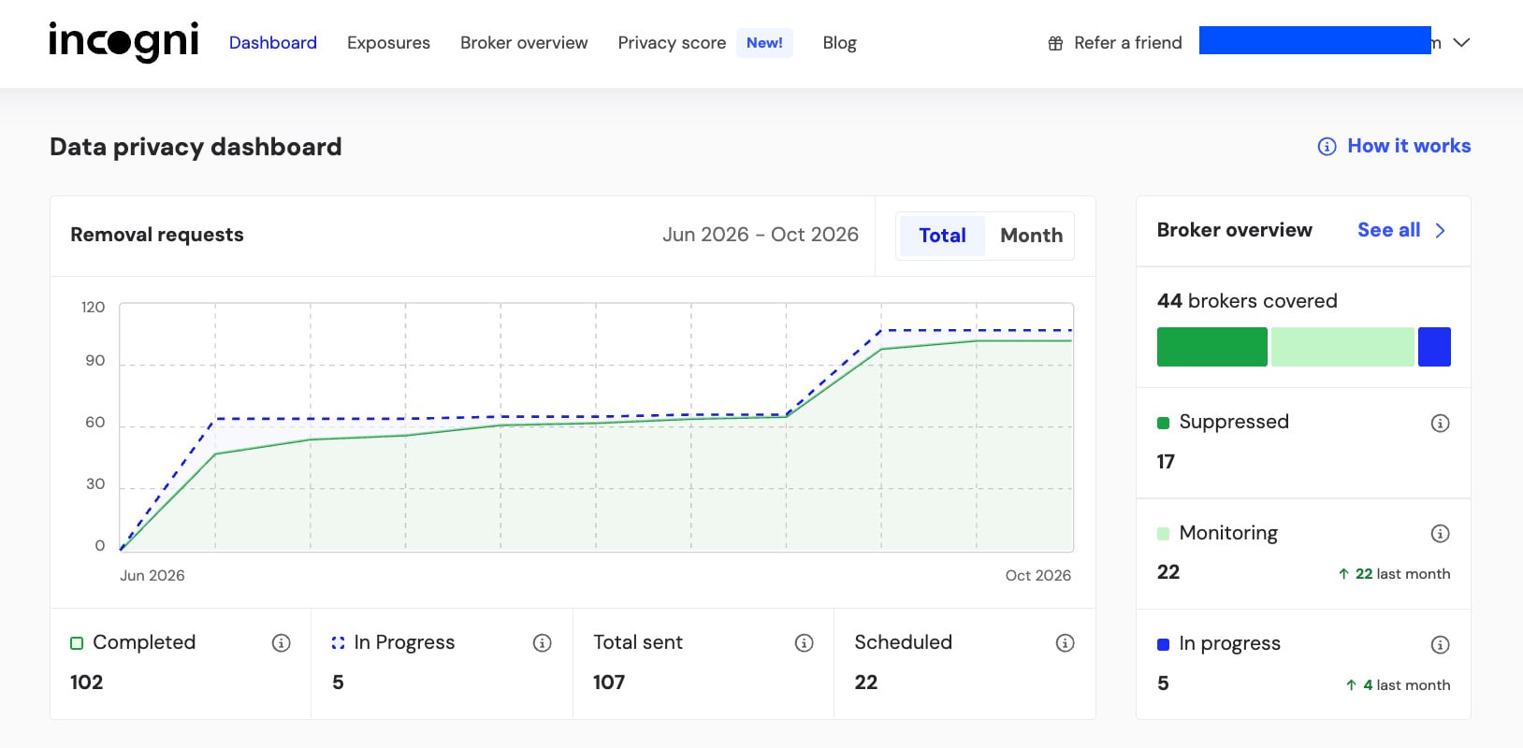Click the blue In progress legend square
The width and height of the screenshot is (1523, 748).
[1163, 644]
